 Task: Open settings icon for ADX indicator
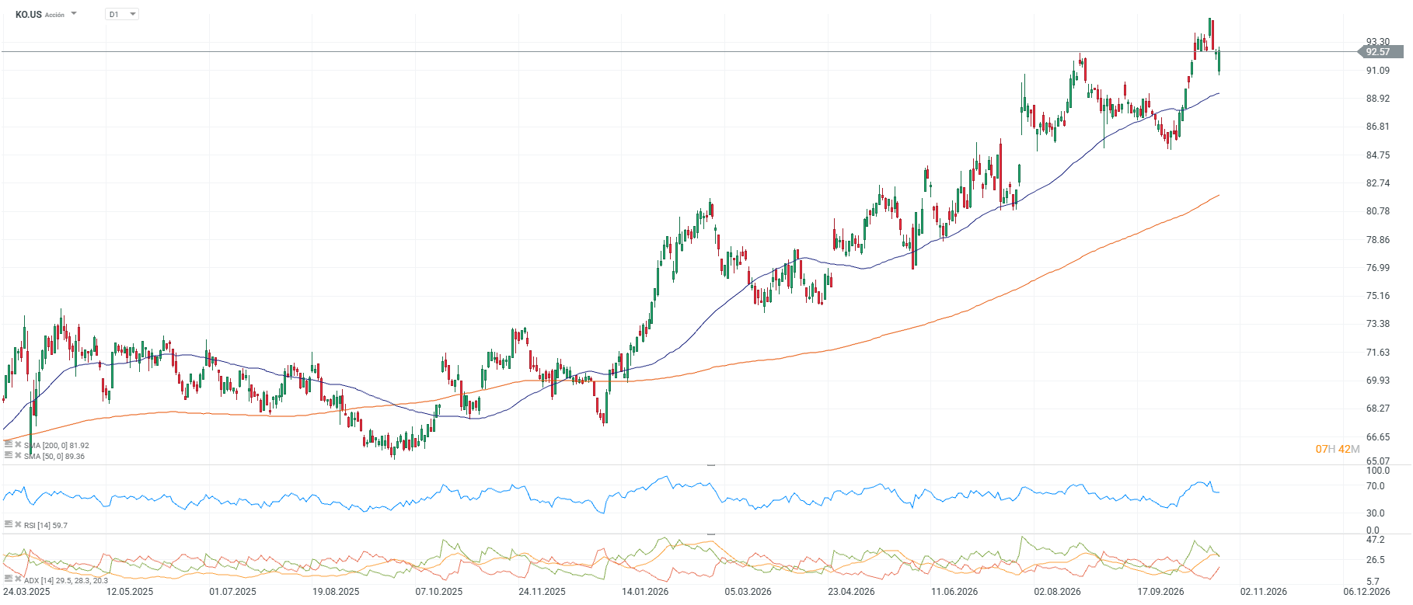pyautogui.click(x=8, y=579)
